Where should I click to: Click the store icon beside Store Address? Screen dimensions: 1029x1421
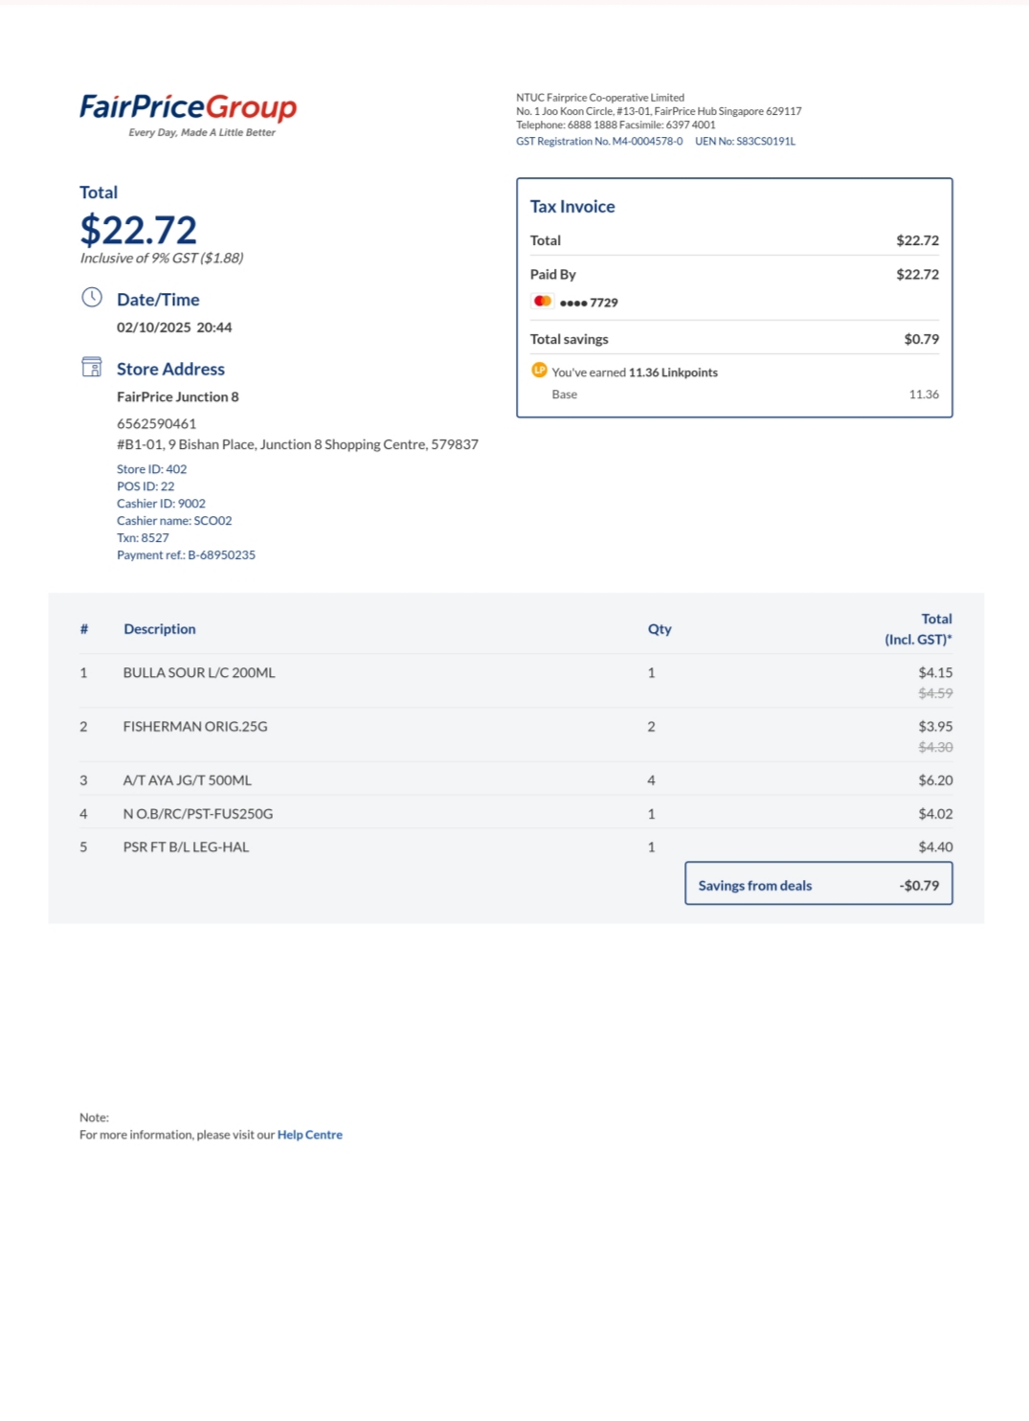point(92,368)
